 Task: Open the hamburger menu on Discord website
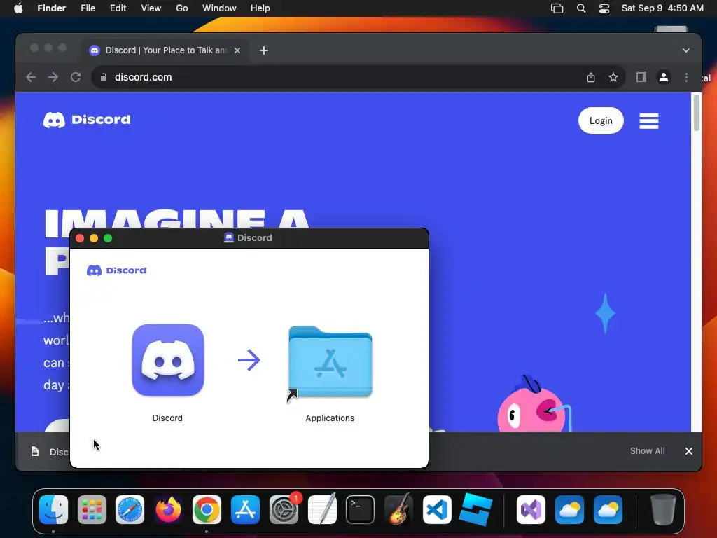(649, 120)
